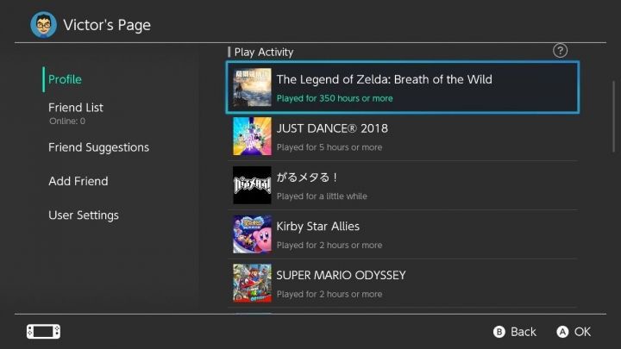This screenshot has height=349, width=621.
Task: Open Friend Suggestions
Action: [98, 147]
